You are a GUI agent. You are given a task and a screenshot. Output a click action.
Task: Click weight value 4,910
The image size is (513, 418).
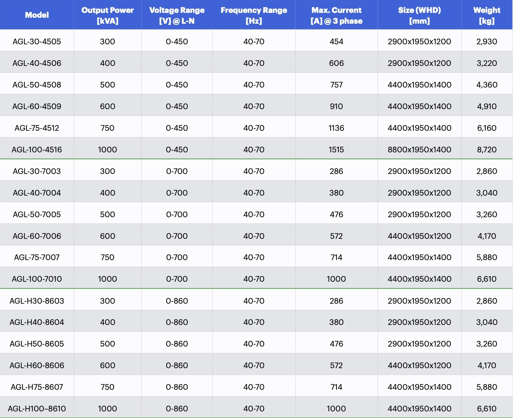487,106
